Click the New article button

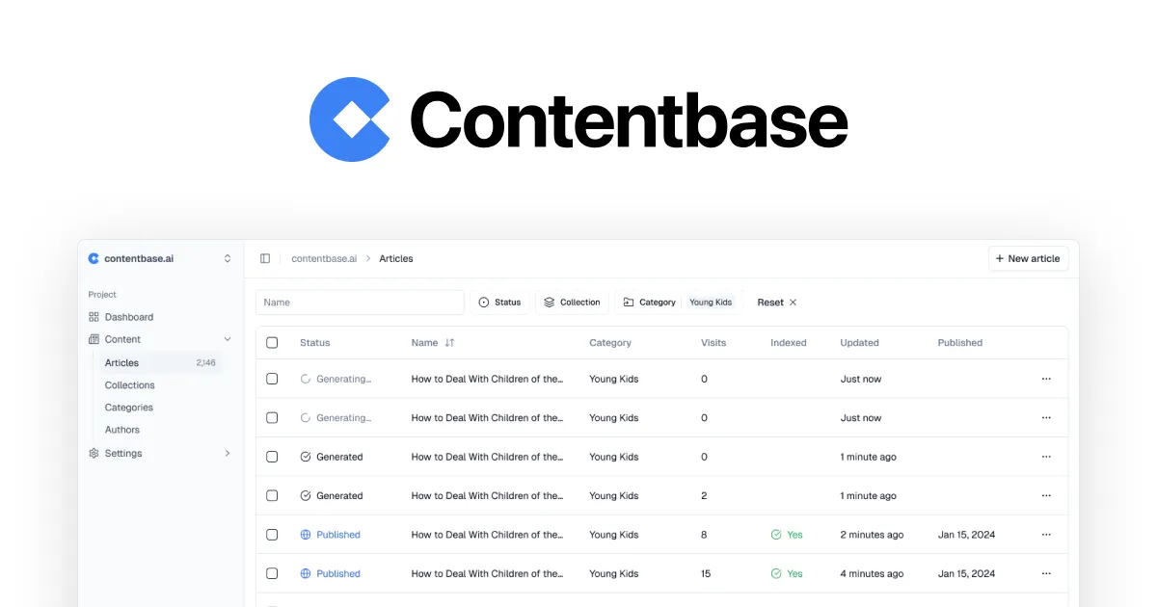click(x=1028, y=258)
